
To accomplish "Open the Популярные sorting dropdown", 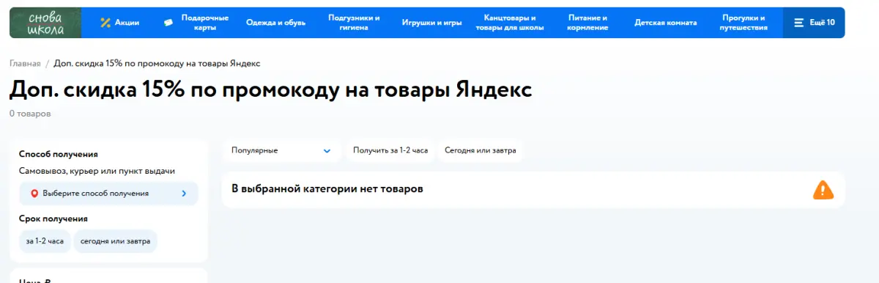I will point(282,150).
